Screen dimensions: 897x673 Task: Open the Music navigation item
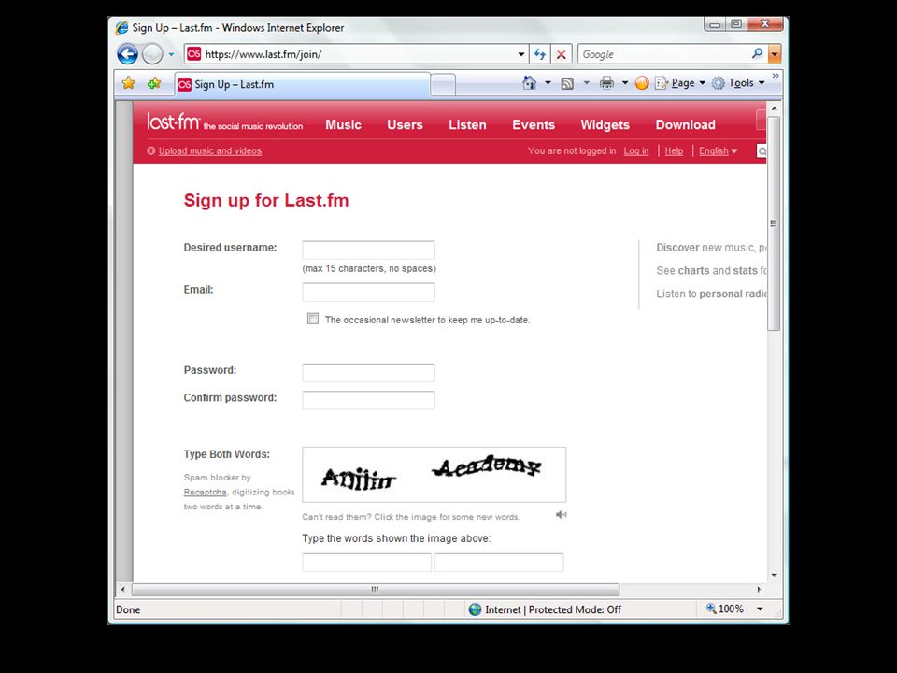pyautogui.click(x=343, y=124)
